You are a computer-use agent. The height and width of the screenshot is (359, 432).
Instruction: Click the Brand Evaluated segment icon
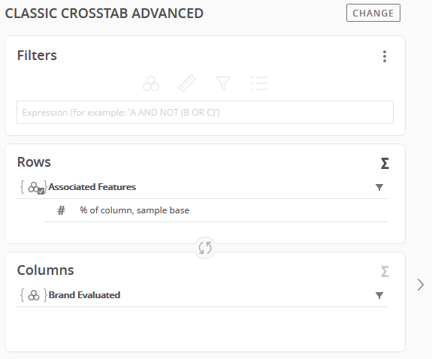point(34,295)
